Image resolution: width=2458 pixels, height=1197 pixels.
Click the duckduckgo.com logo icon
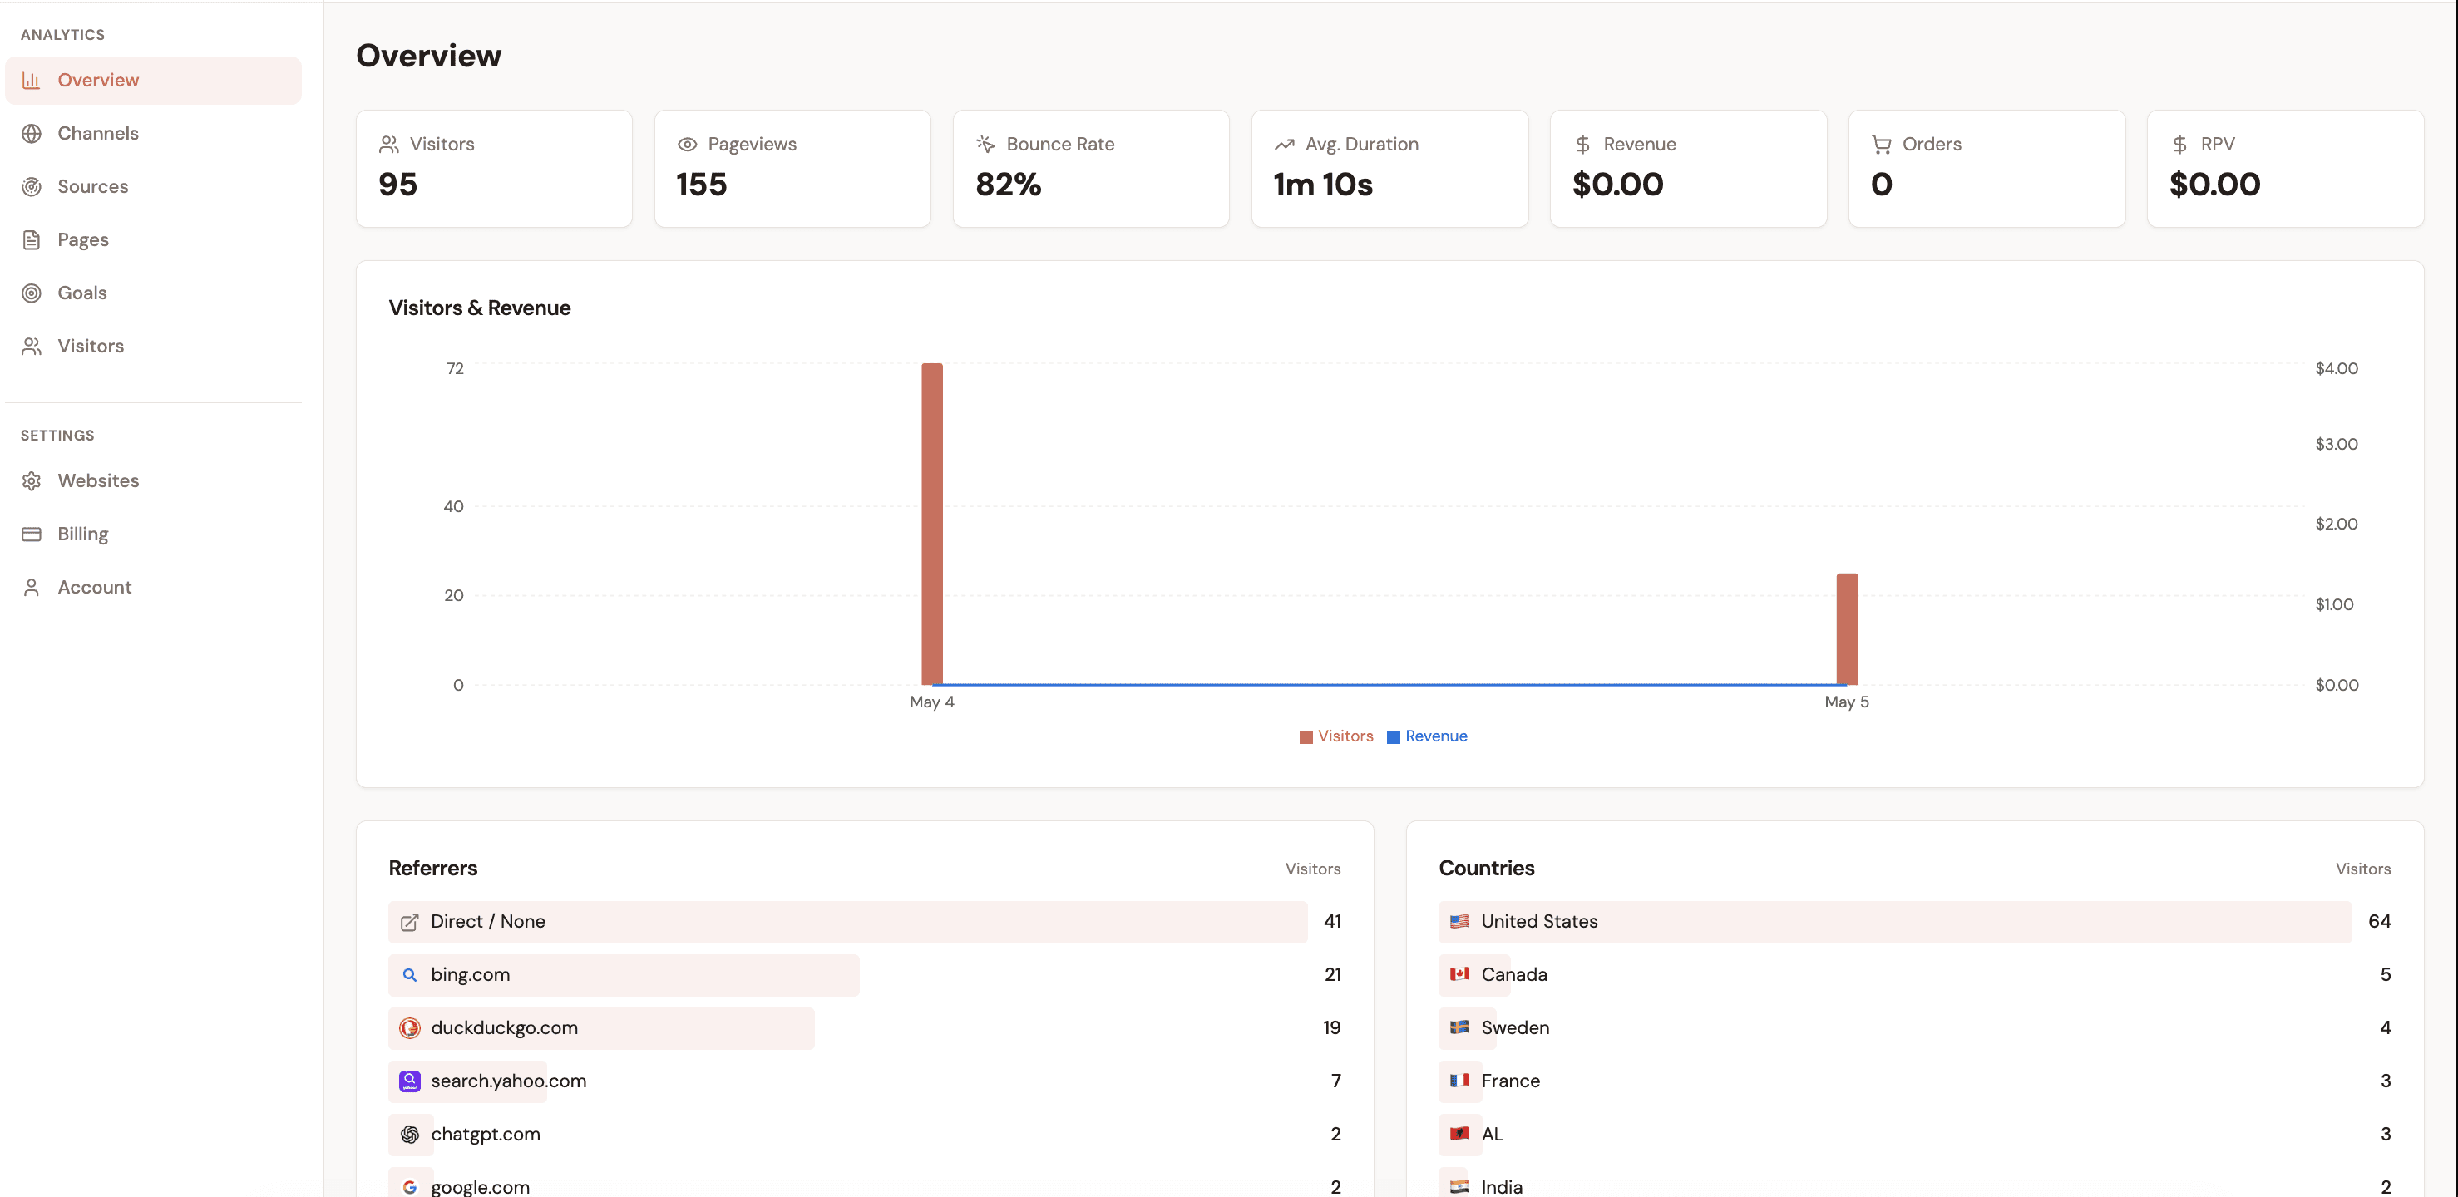pyautogui.click(x=409, y=1028)
